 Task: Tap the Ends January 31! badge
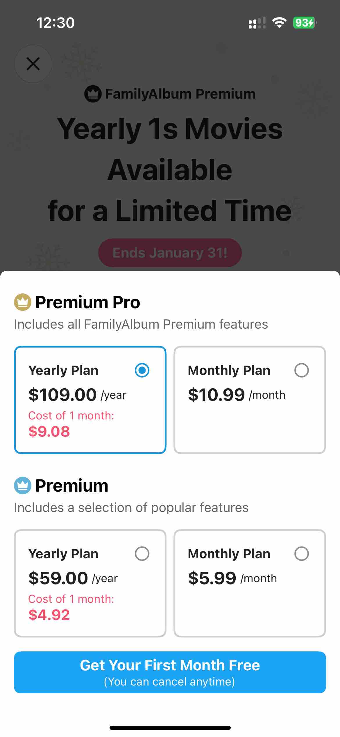[170, 253]
